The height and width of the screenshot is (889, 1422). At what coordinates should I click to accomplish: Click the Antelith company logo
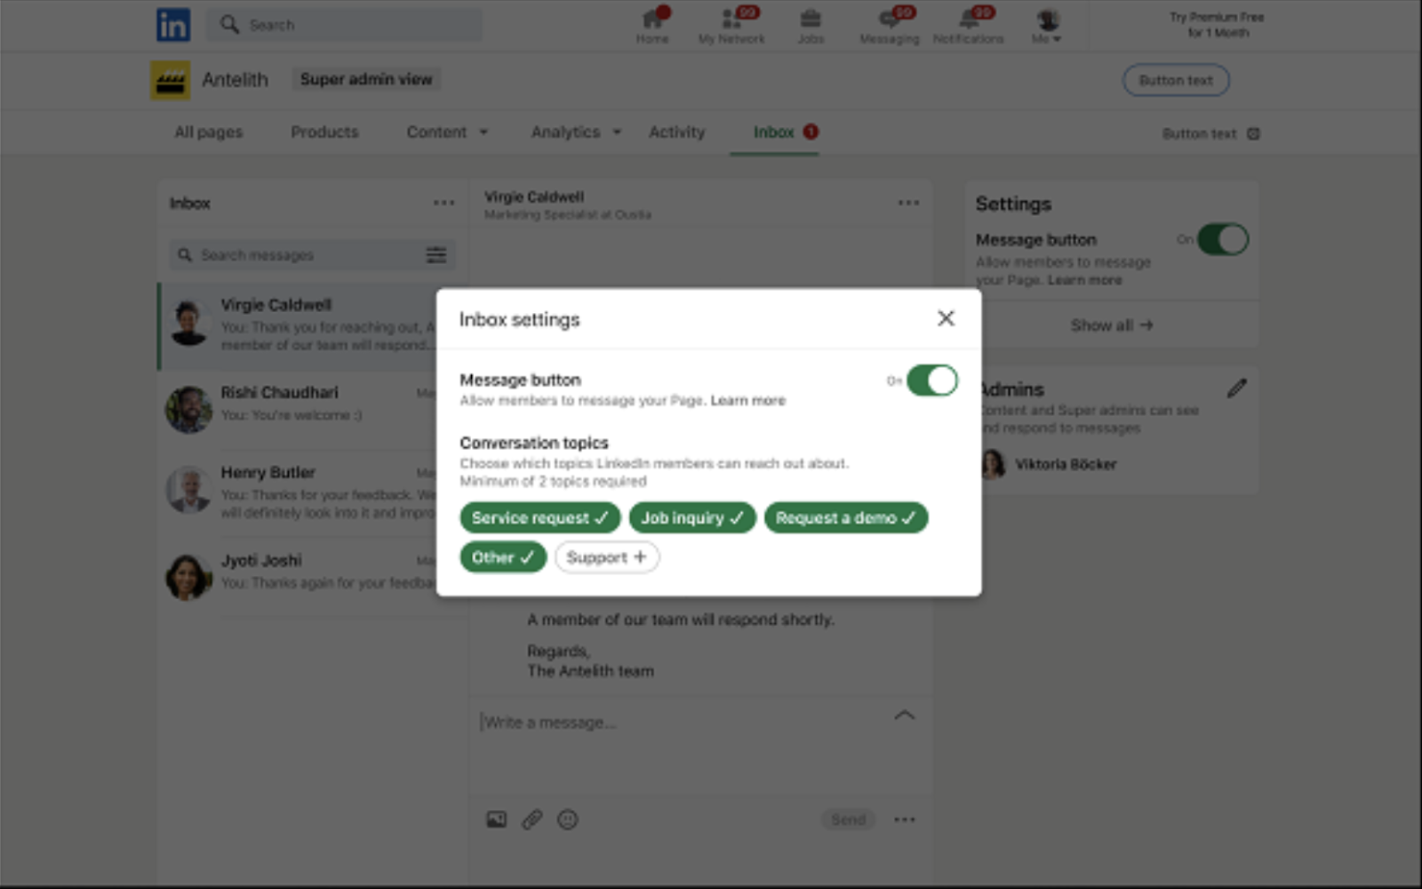pos(170,80)
